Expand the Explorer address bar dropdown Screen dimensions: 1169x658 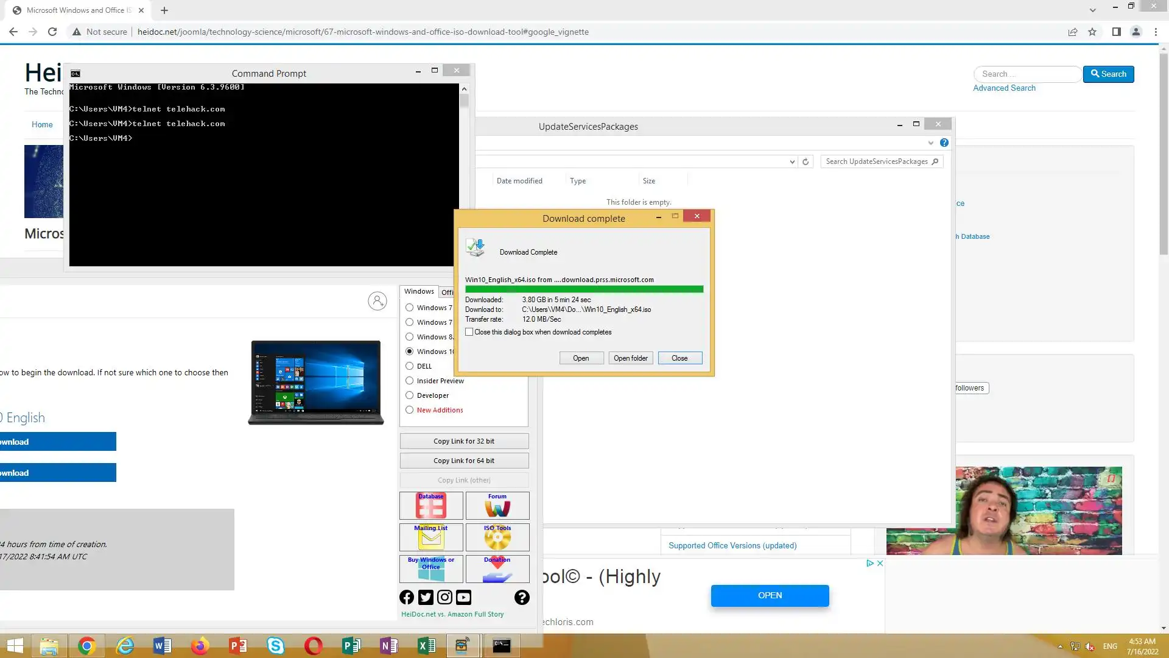pyautogui.click(x=792, y=161)
